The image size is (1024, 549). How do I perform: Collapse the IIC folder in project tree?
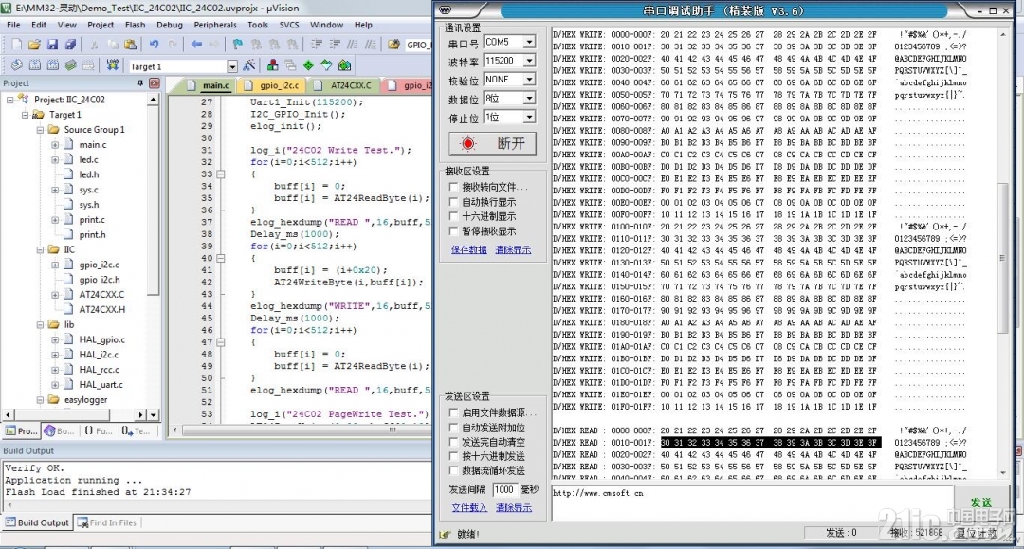click(x=41, y=250)
